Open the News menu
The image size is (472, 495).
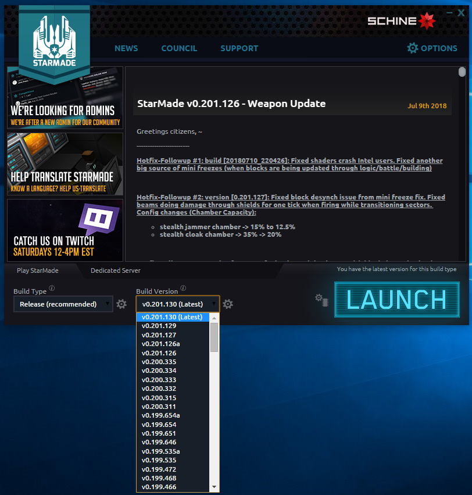tap(126, 48)
